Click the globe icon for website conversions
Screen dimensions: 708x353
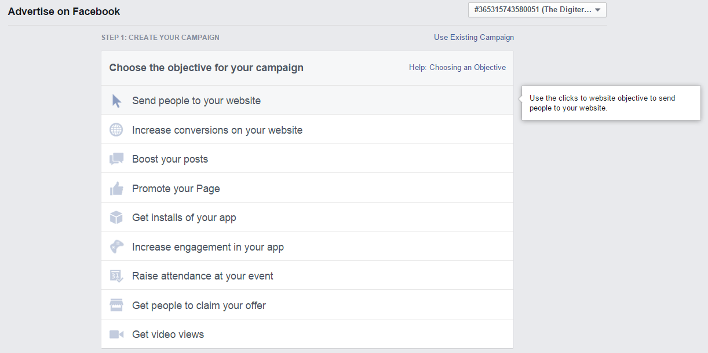[116, 130]
